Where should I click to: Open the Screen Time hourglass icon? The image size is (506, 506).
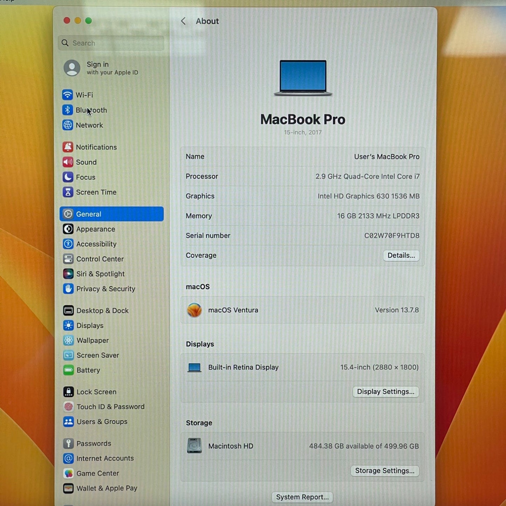click(68, 192)
